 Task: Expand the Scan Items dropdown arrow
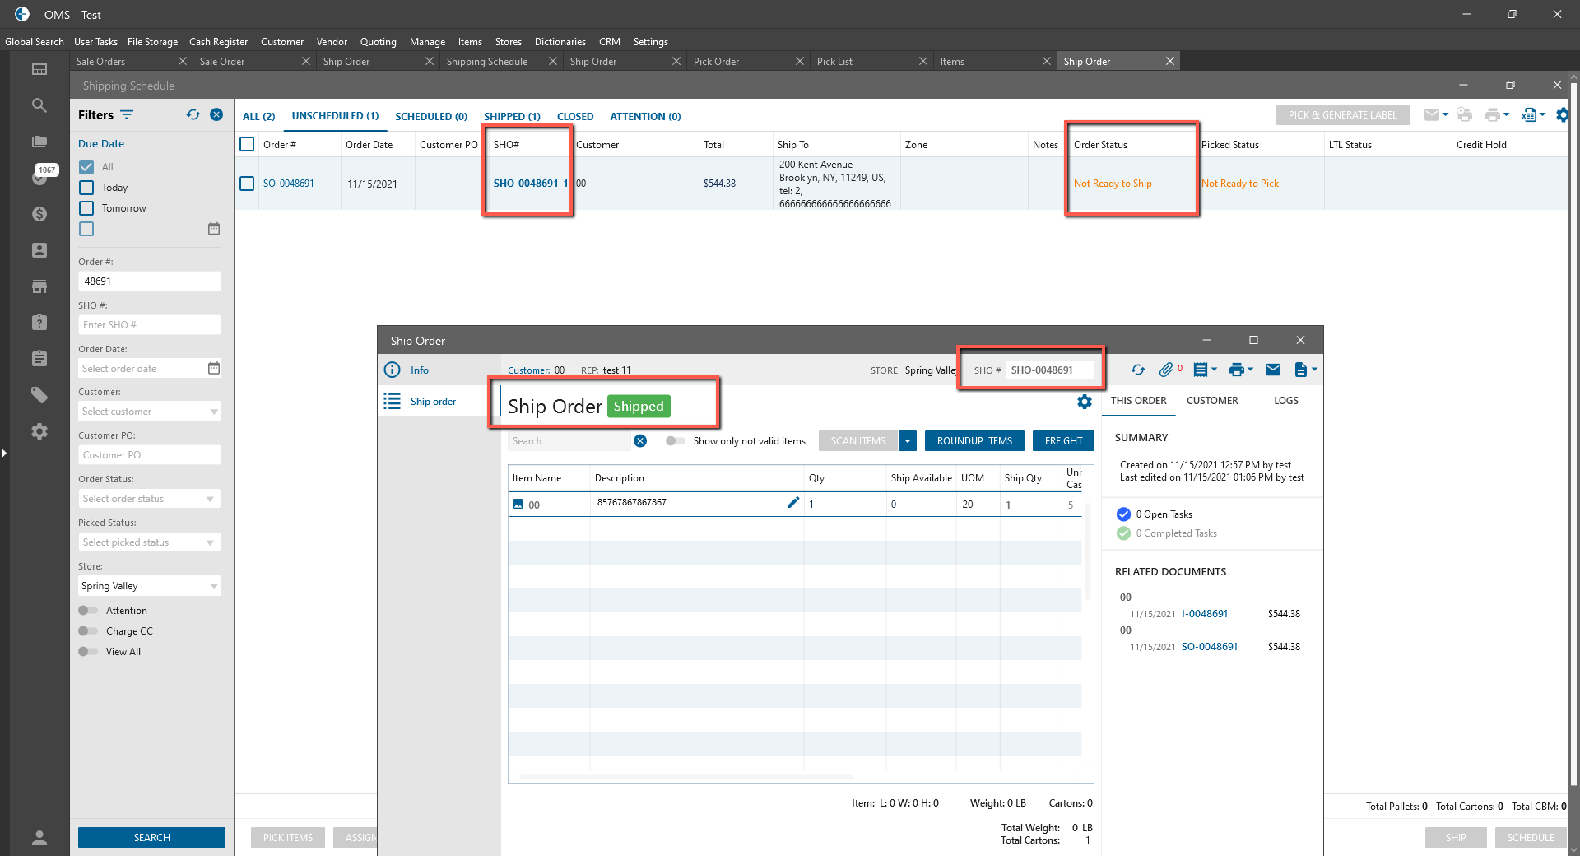point(907,441)
